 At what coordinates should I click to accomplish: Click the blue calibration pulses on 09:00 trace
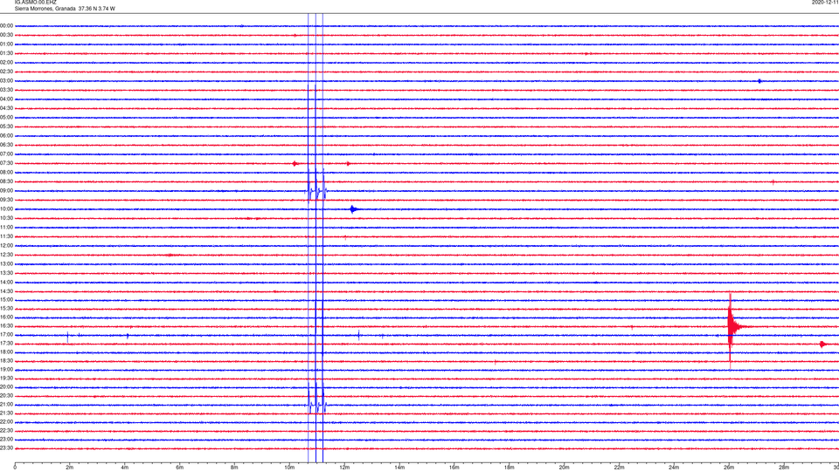(316, 189)
